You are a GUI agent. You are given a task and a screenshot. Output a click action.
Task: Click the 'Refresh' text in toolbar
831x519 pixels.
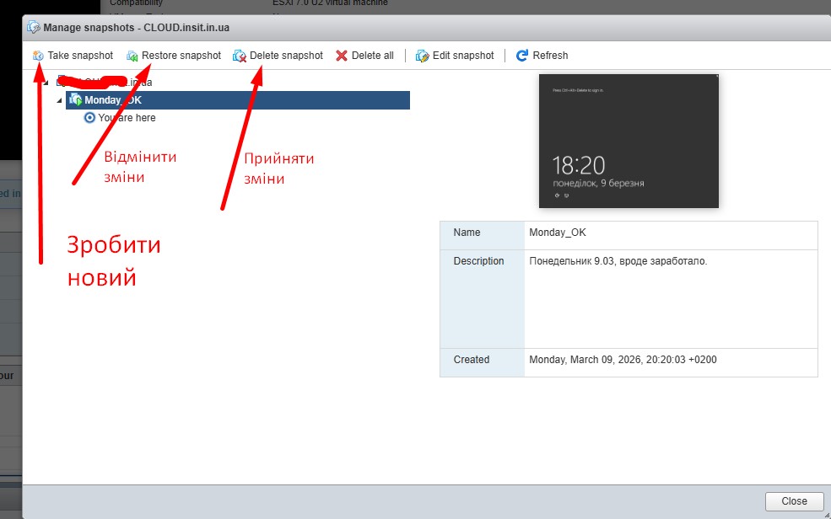(x=550, y=56)
